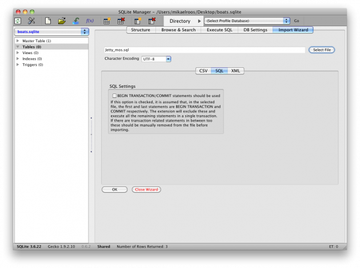Viewport: 360px width, 268px height.
Task: Open user-defined functions f(x) icon
Action: coord(90,21)
